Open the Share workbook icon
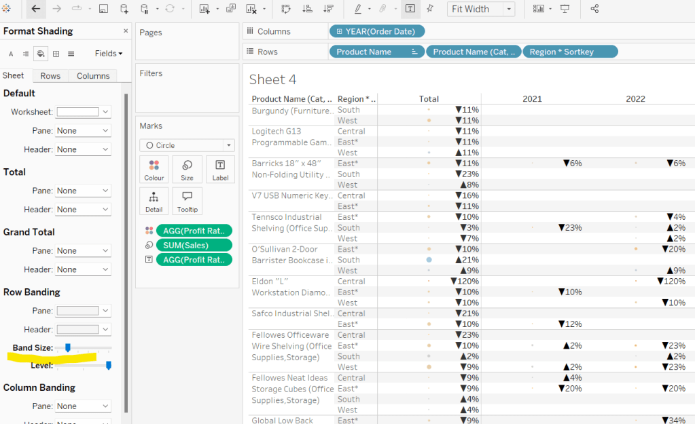This screenshot has height=424, width=695. click(594, 9)
